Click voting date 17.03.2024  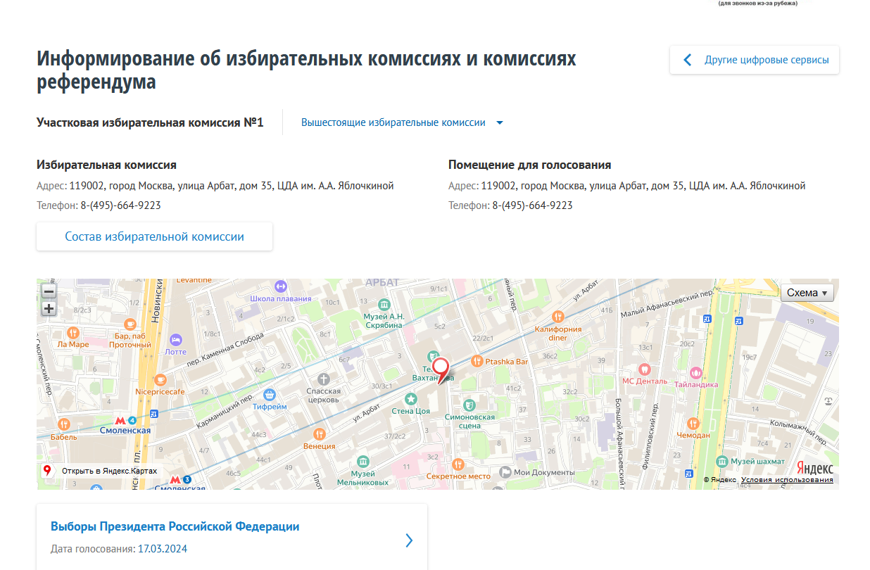click(163, 549)
